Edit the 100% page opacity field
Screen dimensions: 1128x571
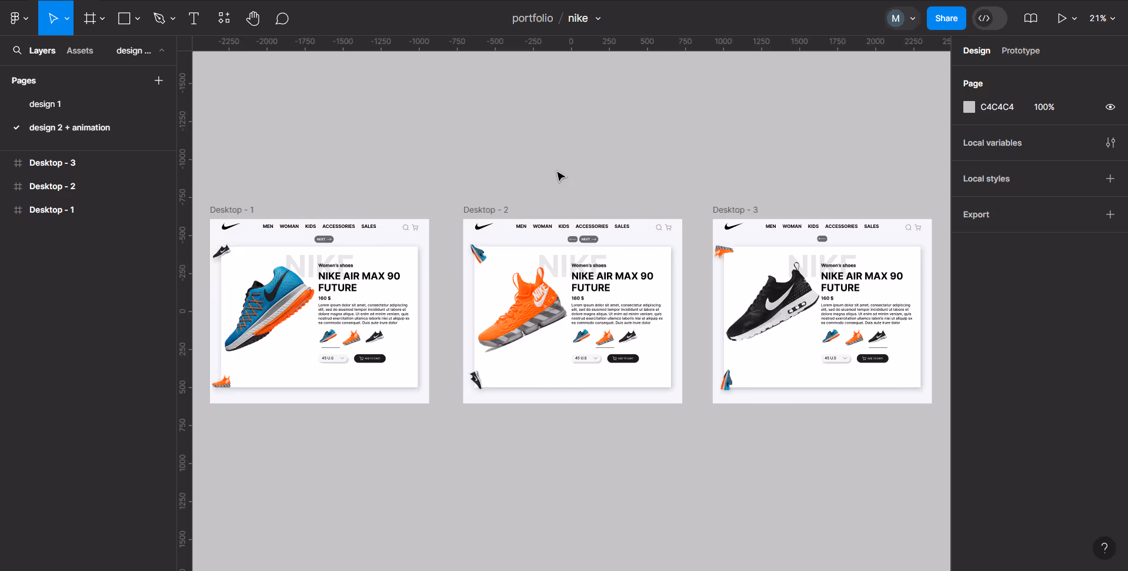click(x=1044, y=107)
